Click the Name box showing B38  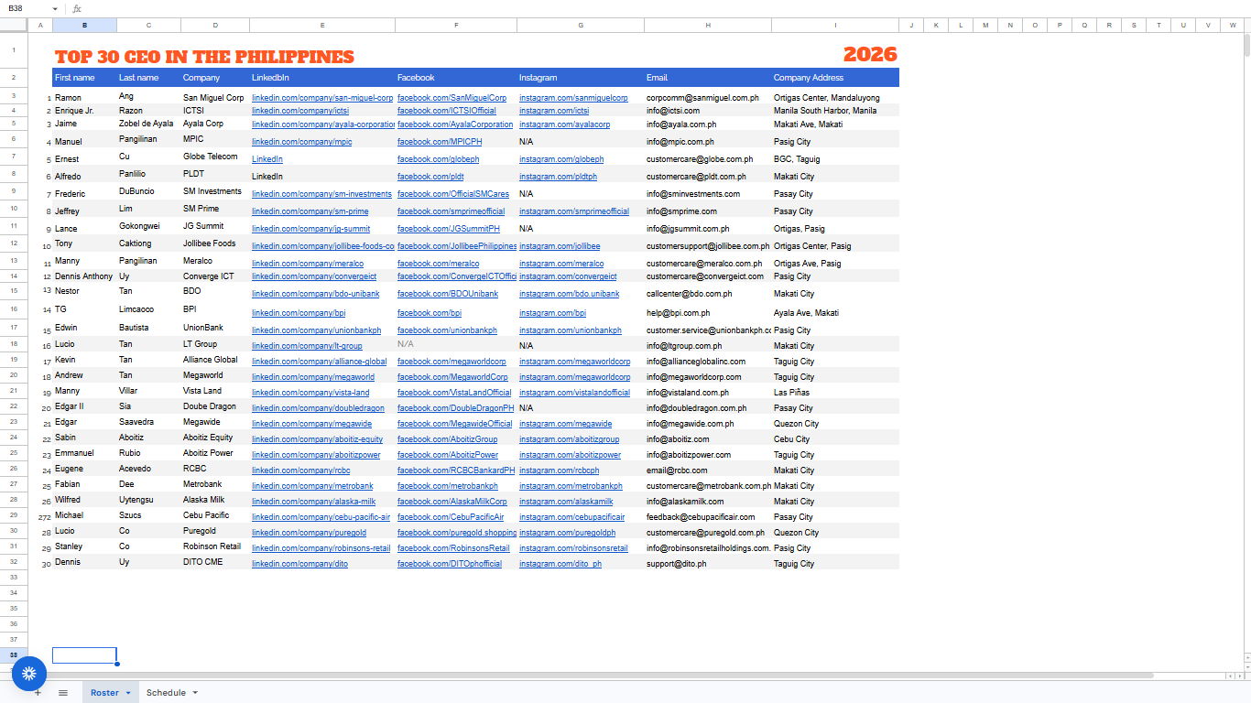[x=26, y=8]
